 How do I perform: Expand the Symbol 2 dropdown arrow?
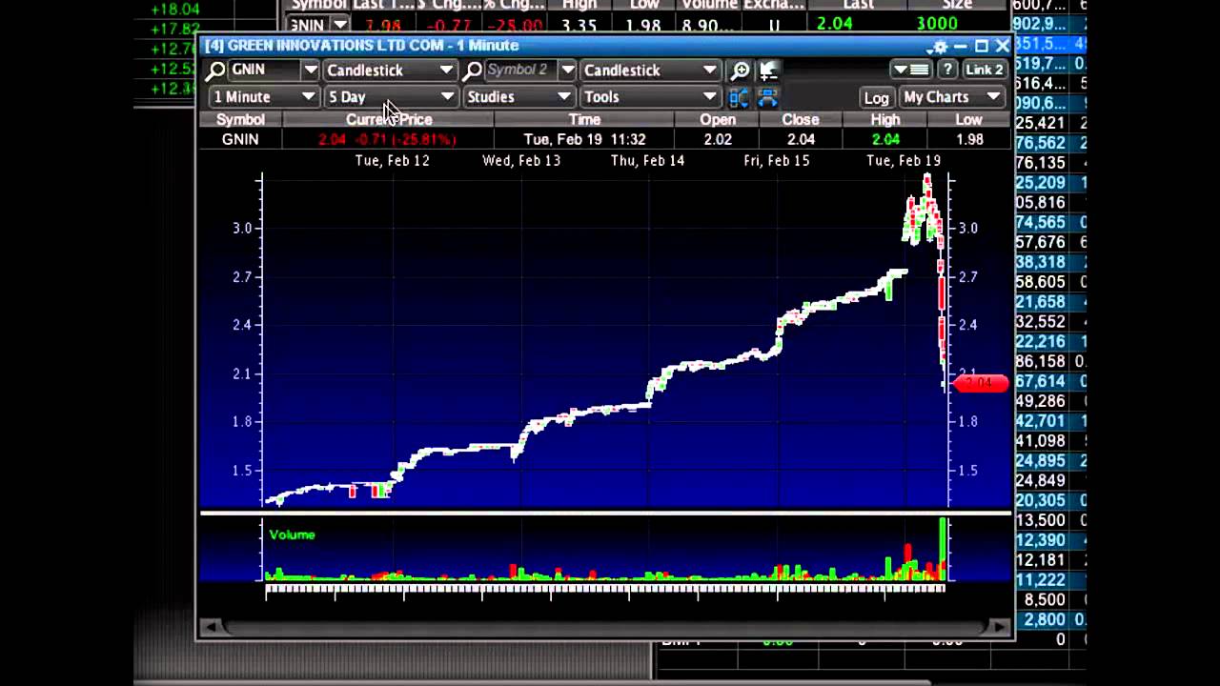coord(568,70)
